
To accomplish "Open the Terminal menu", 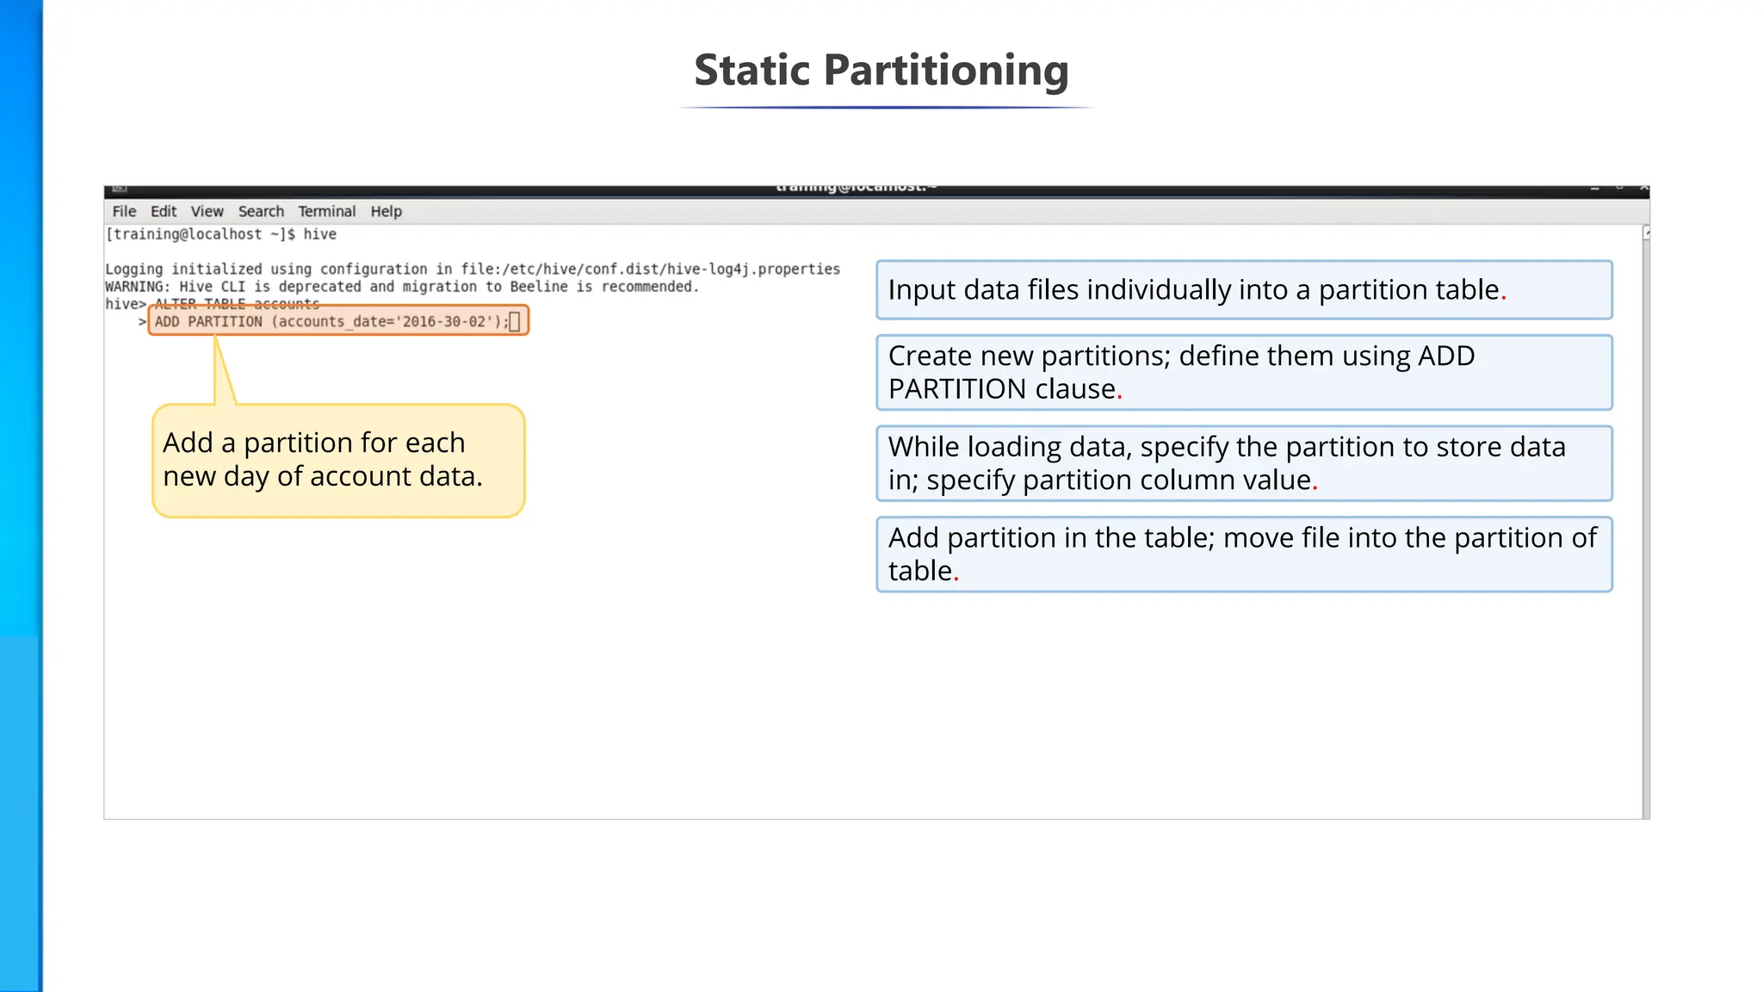I will [326, 212].
